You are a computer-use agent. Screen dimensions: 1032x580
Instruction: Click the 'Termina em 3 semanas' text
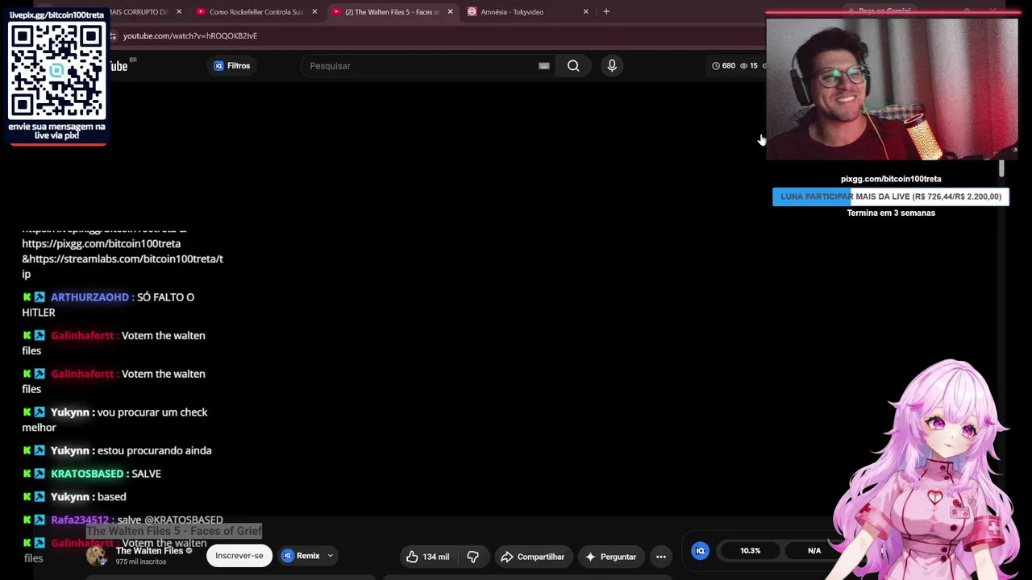point(891,213)
